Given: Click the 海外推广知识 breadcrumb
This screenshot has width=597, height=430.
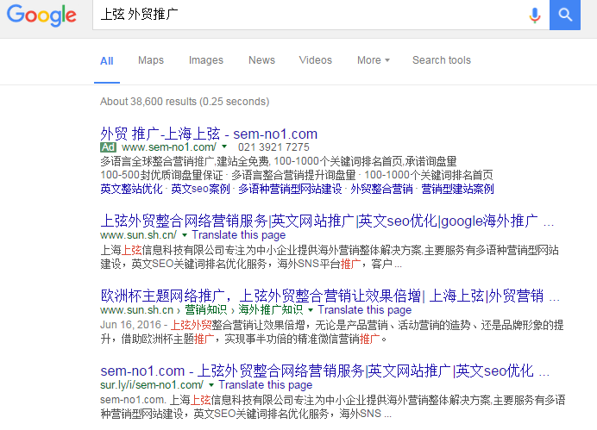Looking at the screenshot, I should pos(271,310).
